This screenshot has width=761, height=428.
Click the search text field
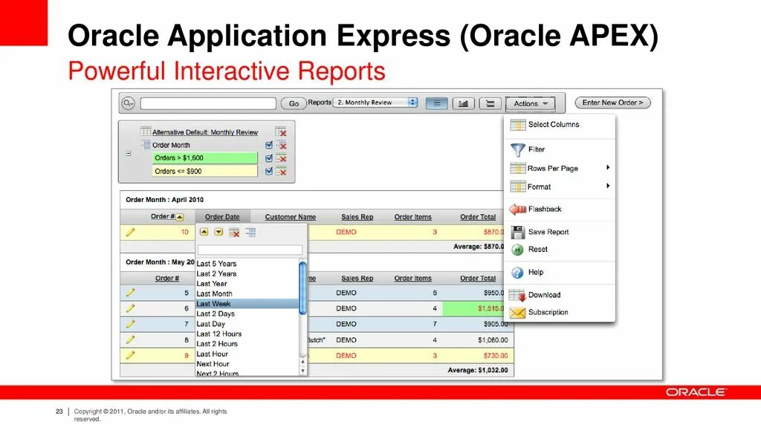208,103
